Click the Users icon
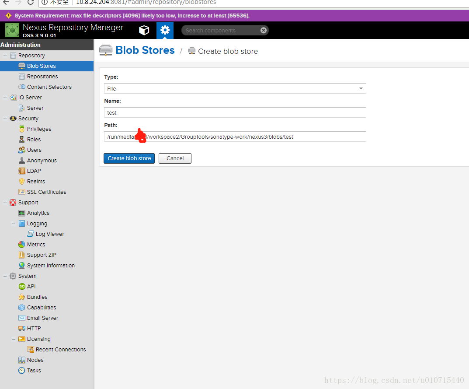The image size is (469, 389). (x=22, y=150)
